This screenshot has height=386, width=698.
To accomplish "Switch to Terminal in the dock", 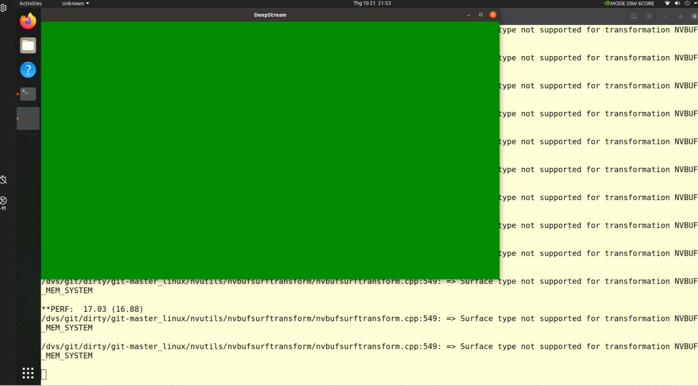I will coord(28,94).
